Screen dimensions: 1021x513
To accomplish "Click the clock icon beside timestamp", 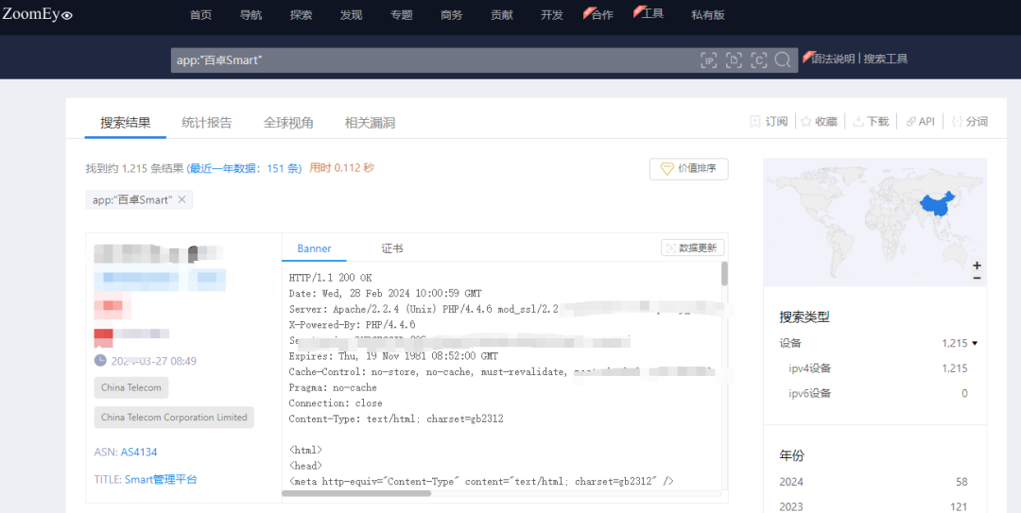I will pos(100,360).
